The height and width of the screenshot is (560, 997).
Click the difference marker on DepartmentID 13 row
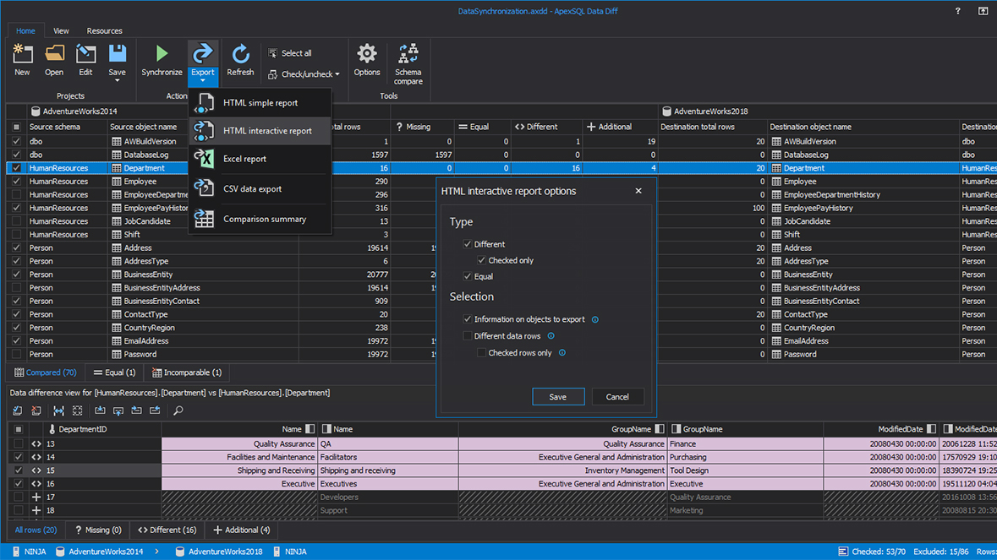(36, 443)
